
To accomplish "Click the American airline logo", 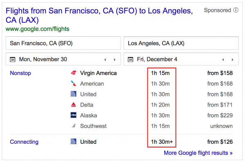I will click(73, 83).
